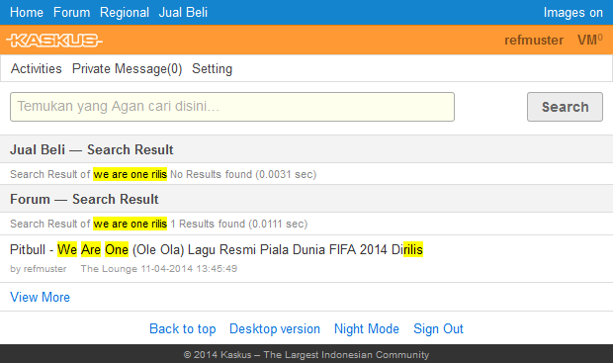Open the Regional menu link
The width and height of the screenshot is (613, 363).
(x=125, y=13)
